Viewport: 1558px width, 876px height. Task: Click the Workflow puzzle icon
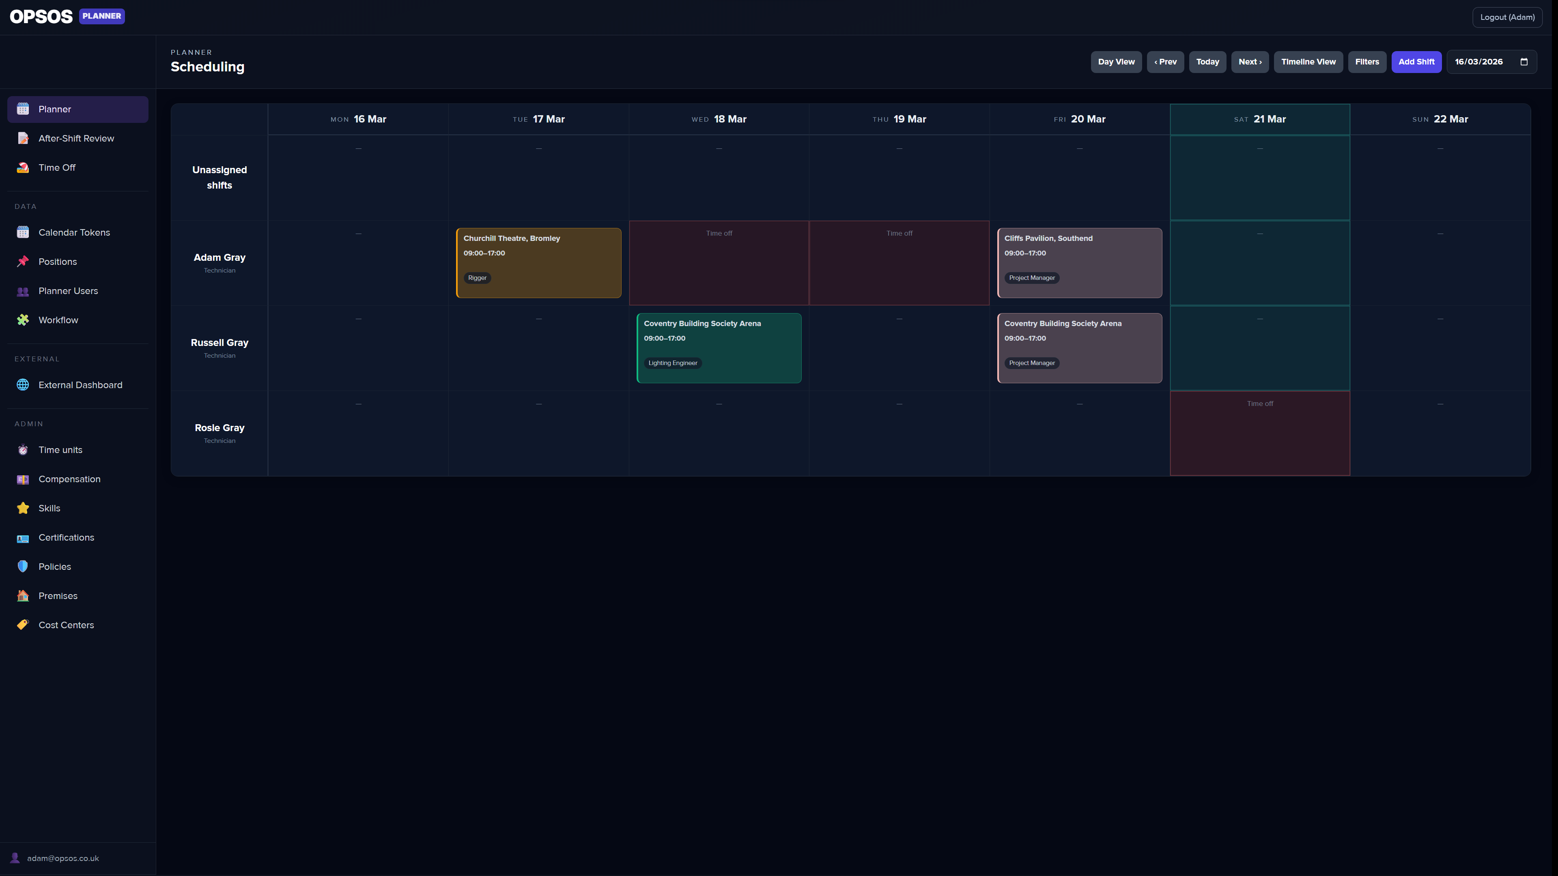tap(22, 320)
